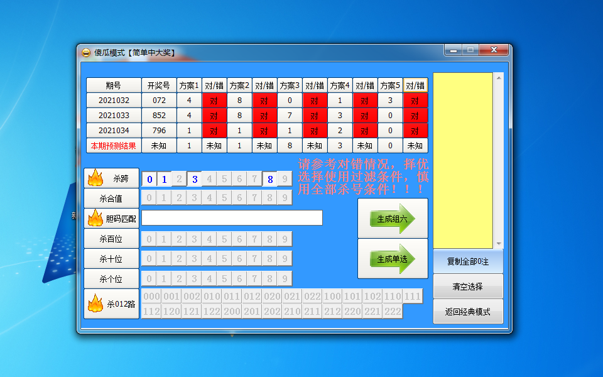Click the 清空选择 button
The height and width of the screenshot is (377, 603).
(x=468, y=286)
